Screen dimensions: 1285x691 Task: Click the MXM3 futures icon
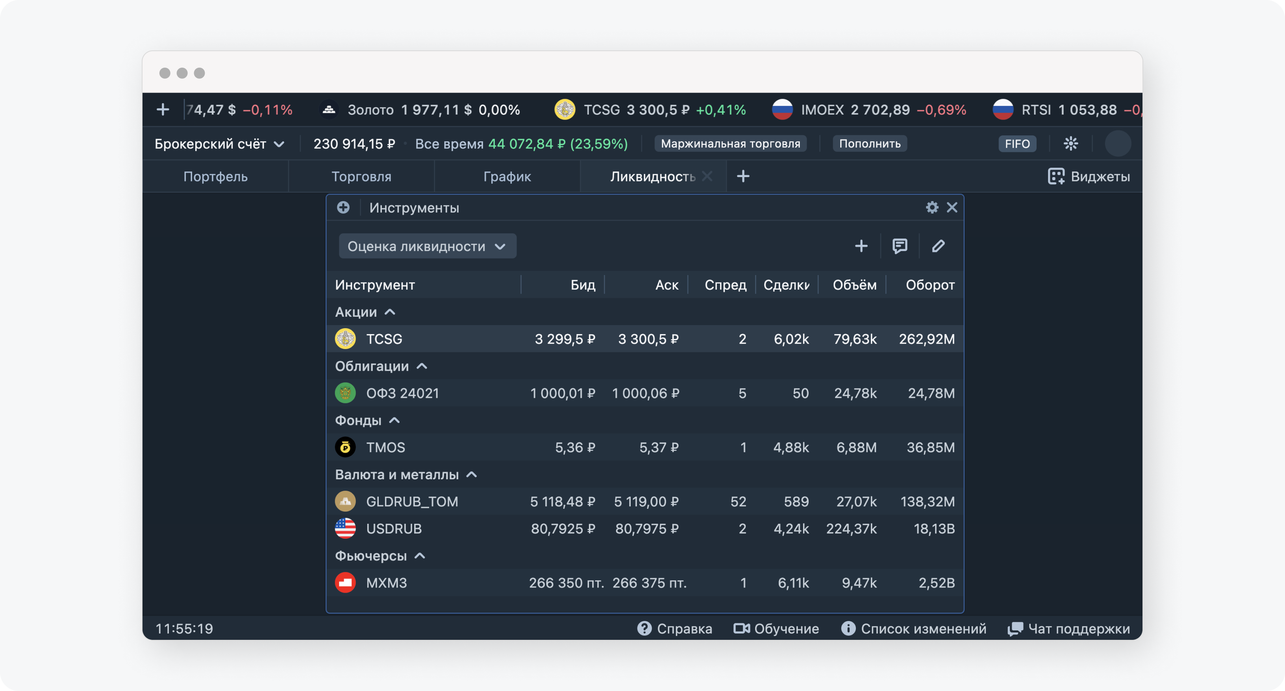[345, 583]
